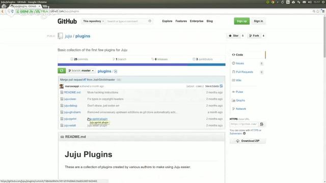Click the GitHub logo
Viewport: 326px width, 183px height.
pyautogui.click(x=67, y=21)
